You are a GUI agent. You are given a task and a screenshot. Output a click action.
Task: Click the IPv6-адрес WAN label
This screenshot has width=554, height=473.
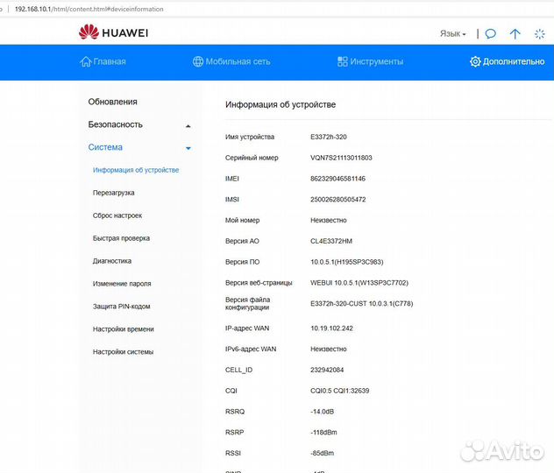[x=251, y=349]
